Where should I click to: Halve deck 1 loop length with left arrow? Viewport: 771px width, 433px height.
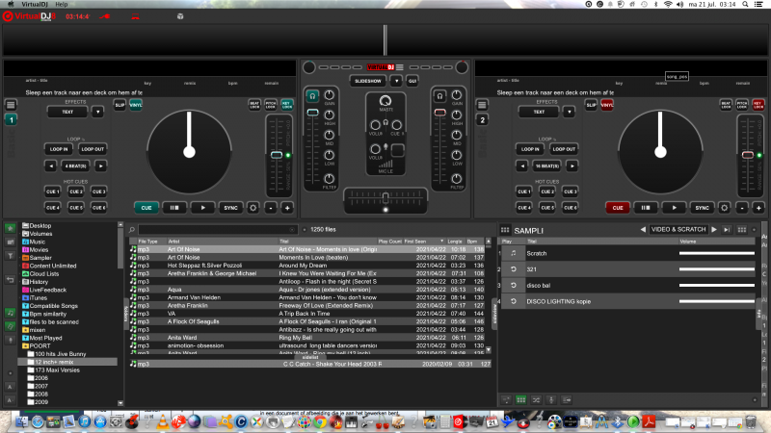tap(51, 166)
